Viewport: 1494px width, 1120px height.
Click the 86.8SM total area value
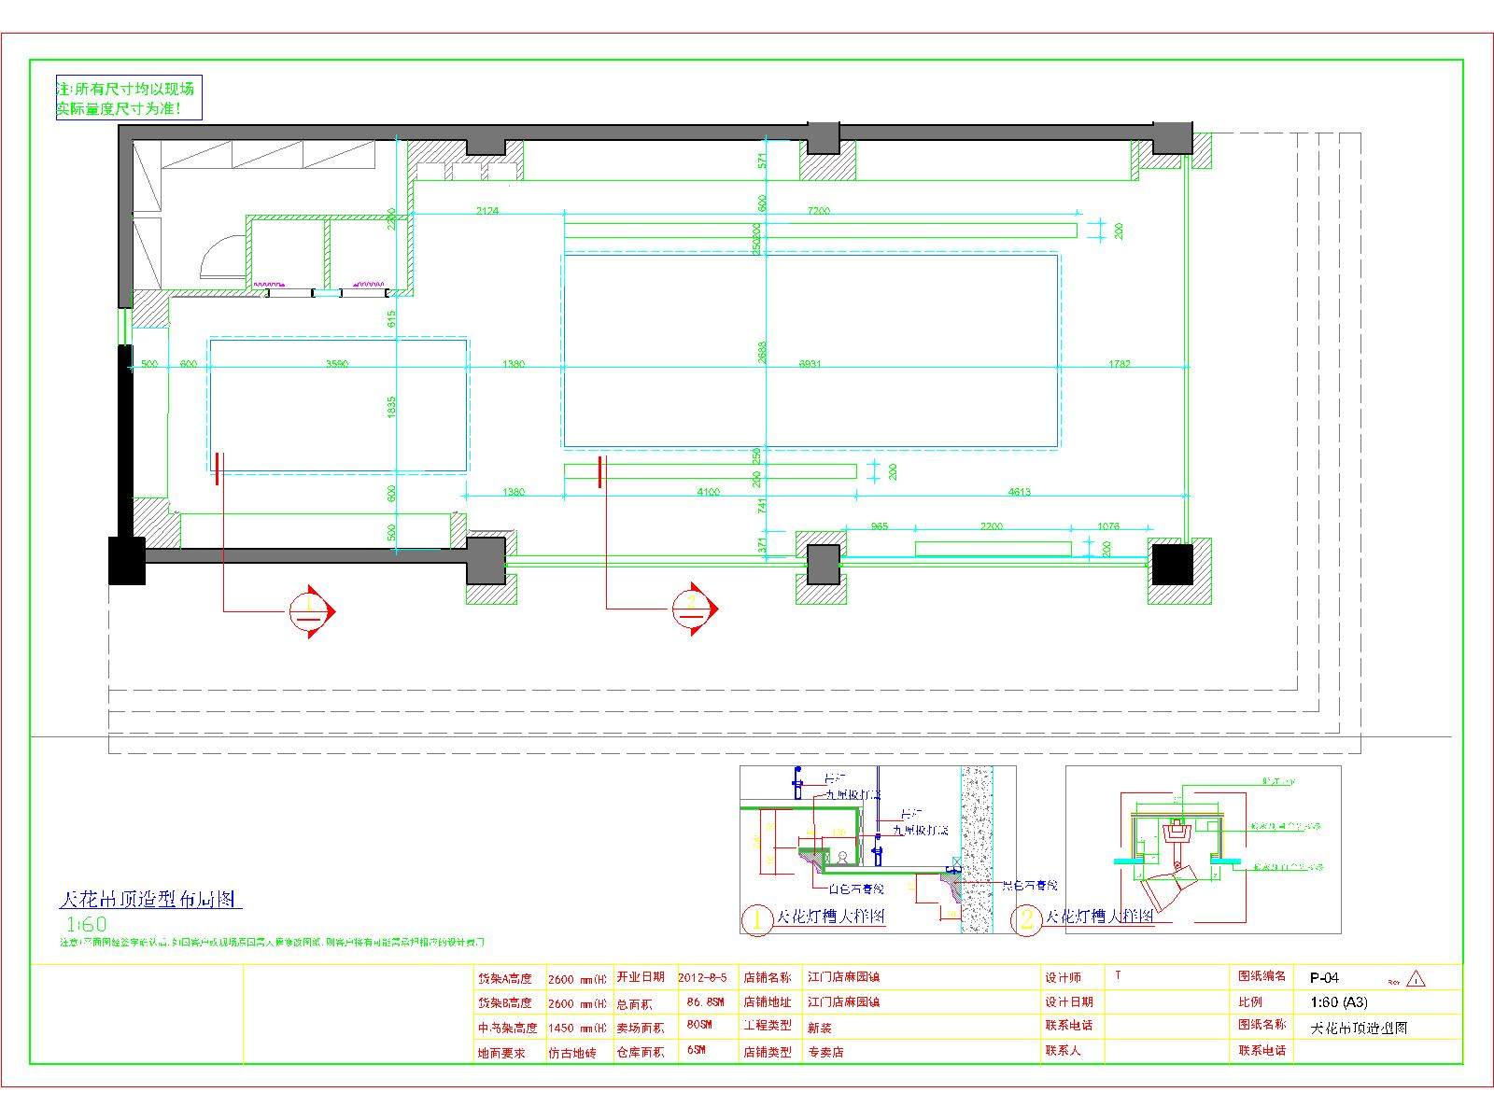[705, 1002]
